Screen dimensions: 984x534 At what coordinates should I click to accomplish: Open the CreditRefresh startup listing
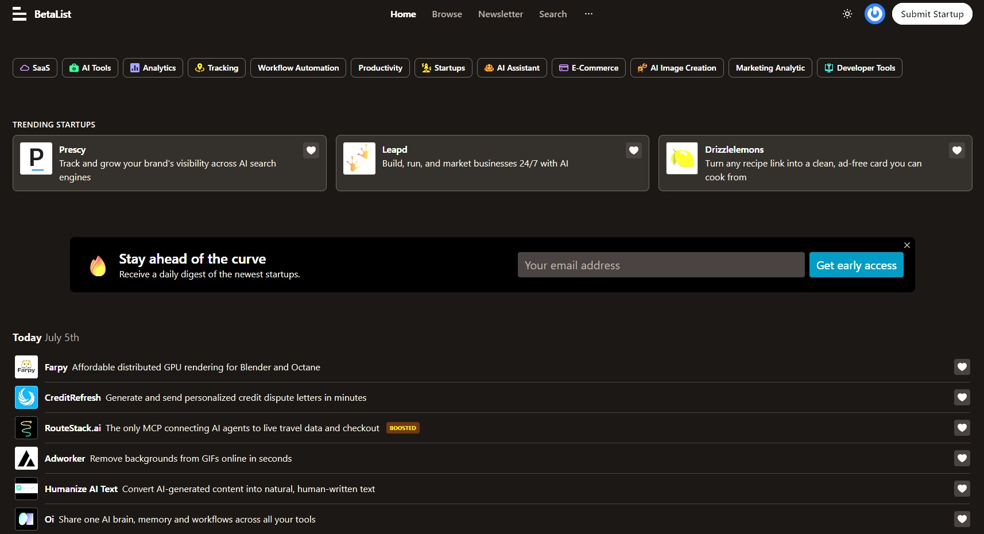(x=73, y=398)
